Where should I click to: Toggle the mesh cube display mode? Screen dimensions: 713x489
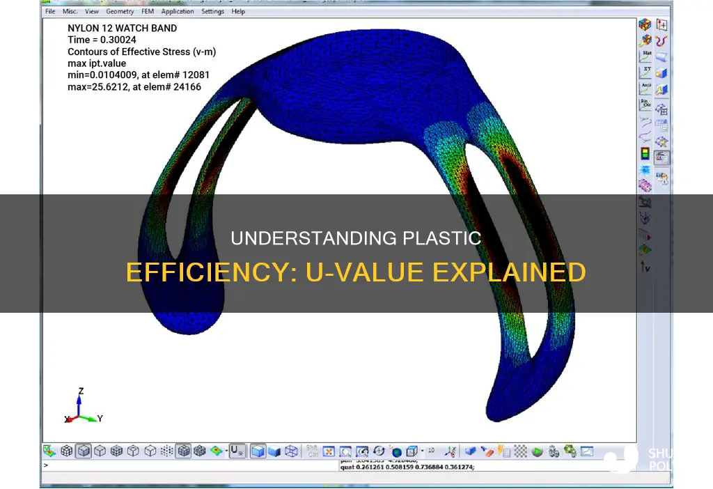[x=67, y=451]
